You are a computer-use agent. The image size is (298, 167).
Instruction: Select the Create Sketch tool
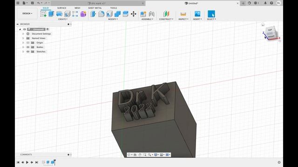(x=43, y=14)
